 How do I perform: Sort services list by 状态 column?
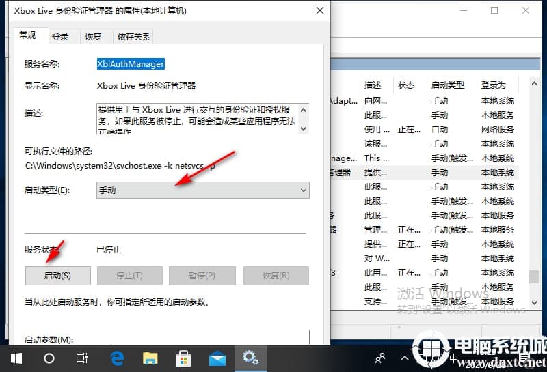[x=410, y=85]
